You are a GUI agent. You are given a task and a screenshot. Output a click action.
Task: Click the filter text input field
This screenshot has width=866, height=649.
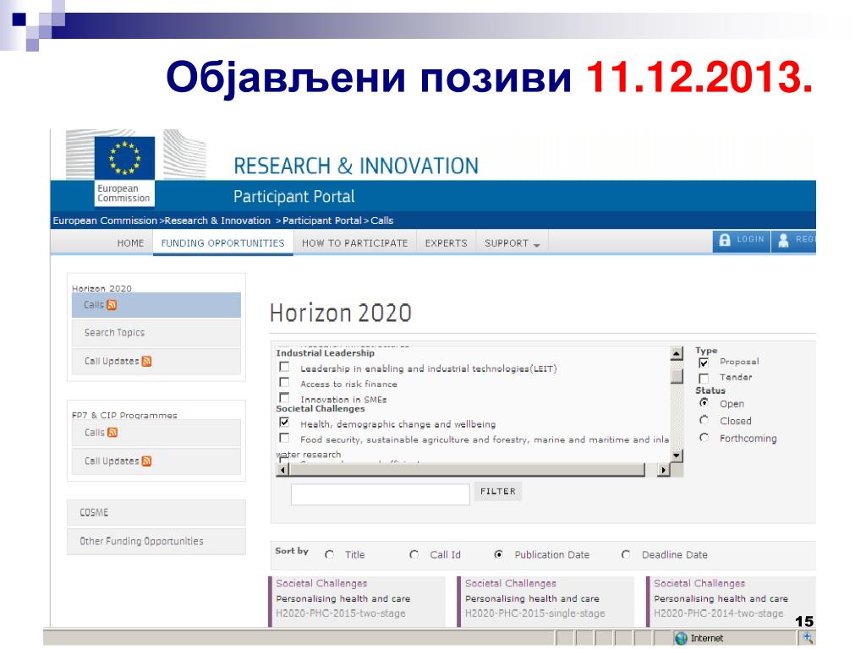point(380,494)
